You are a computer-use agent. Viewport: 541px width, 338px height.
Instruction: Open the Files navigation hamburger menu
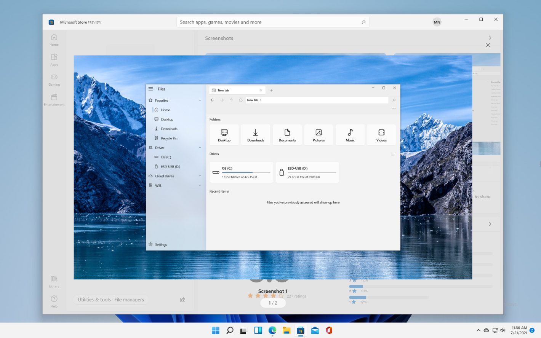click(x=151, y=89)
